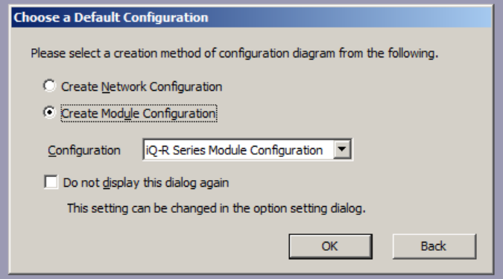Click the 'Choose a Default Configuration' title bar

251,17
